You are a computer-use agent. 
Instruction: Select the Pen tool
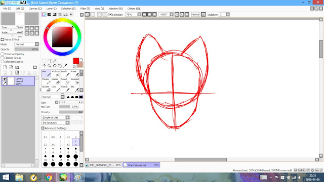coord(46,73)
